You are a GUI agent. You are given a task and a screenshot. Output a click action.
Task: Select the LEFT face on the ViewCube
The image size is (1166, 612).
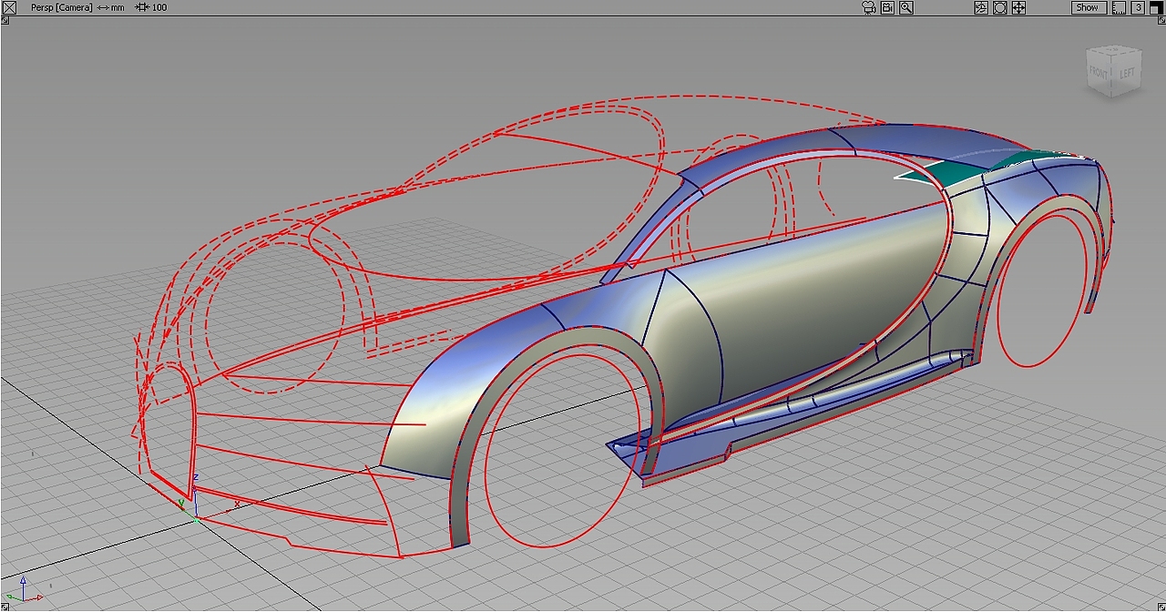click(x=1128, y=72)
